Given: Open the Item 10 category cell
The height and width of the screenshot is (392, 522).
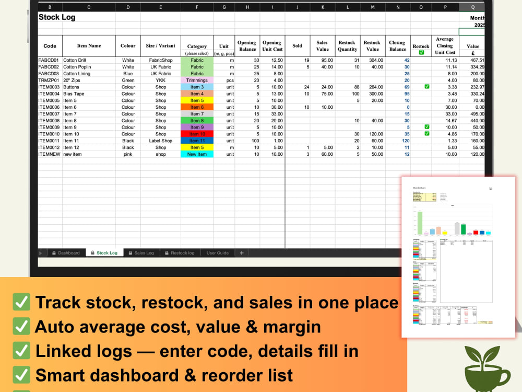Looking at the screenshot, I should [197, 134].
